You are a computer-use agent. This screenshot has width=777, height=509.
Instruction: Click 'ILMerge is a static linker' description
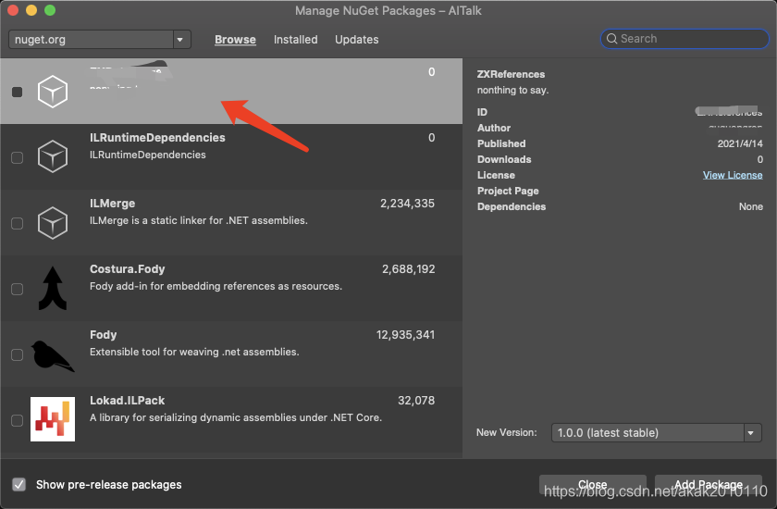(199, 220)
